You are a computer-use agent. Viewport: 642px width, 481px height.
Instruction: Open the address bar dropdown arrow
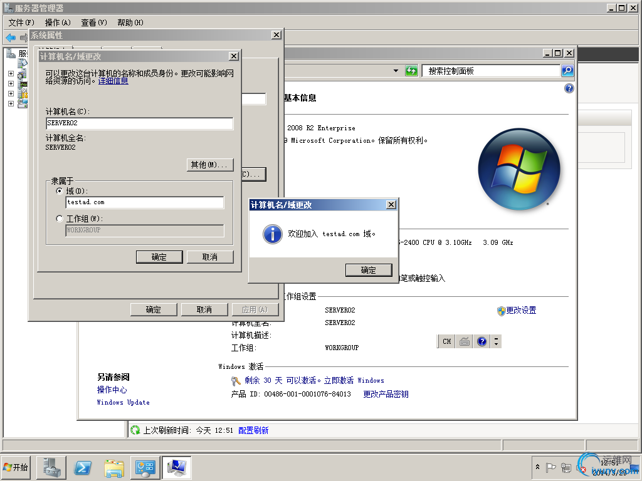tap(396, 71)
